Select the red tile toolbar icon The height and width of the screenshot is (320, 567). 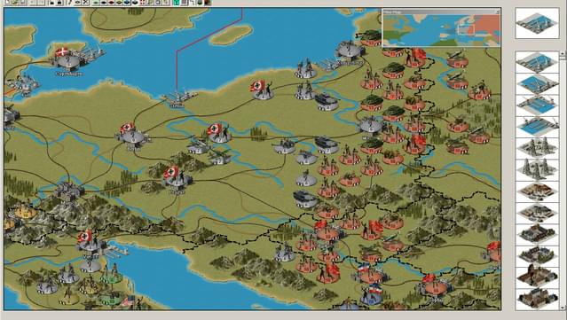(x=112, y=3)
